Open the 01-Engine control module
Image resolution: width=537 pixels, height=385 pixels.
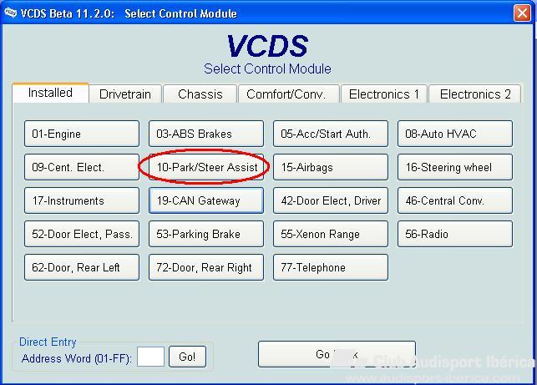point(82,134)
